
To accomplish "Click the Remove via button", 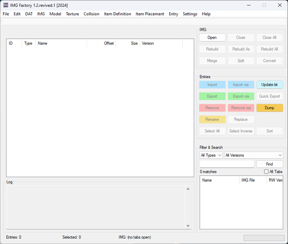I will (241, 108).
